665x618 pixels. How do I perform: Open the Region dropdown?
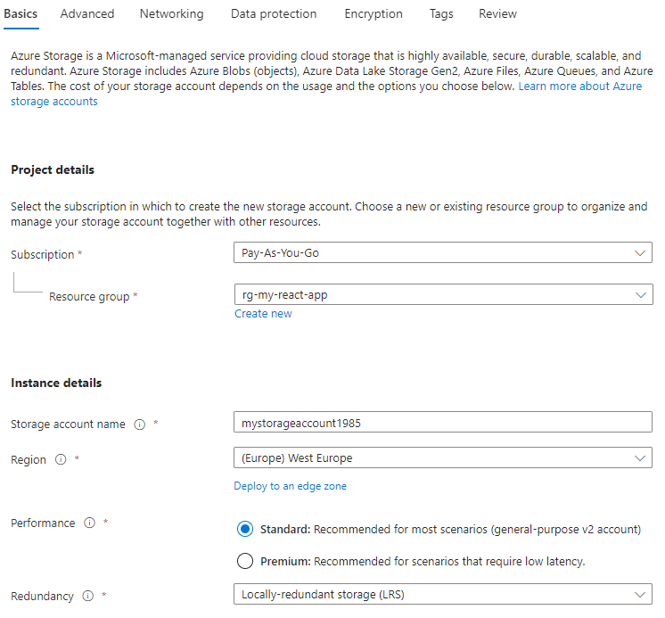point(443,457)
